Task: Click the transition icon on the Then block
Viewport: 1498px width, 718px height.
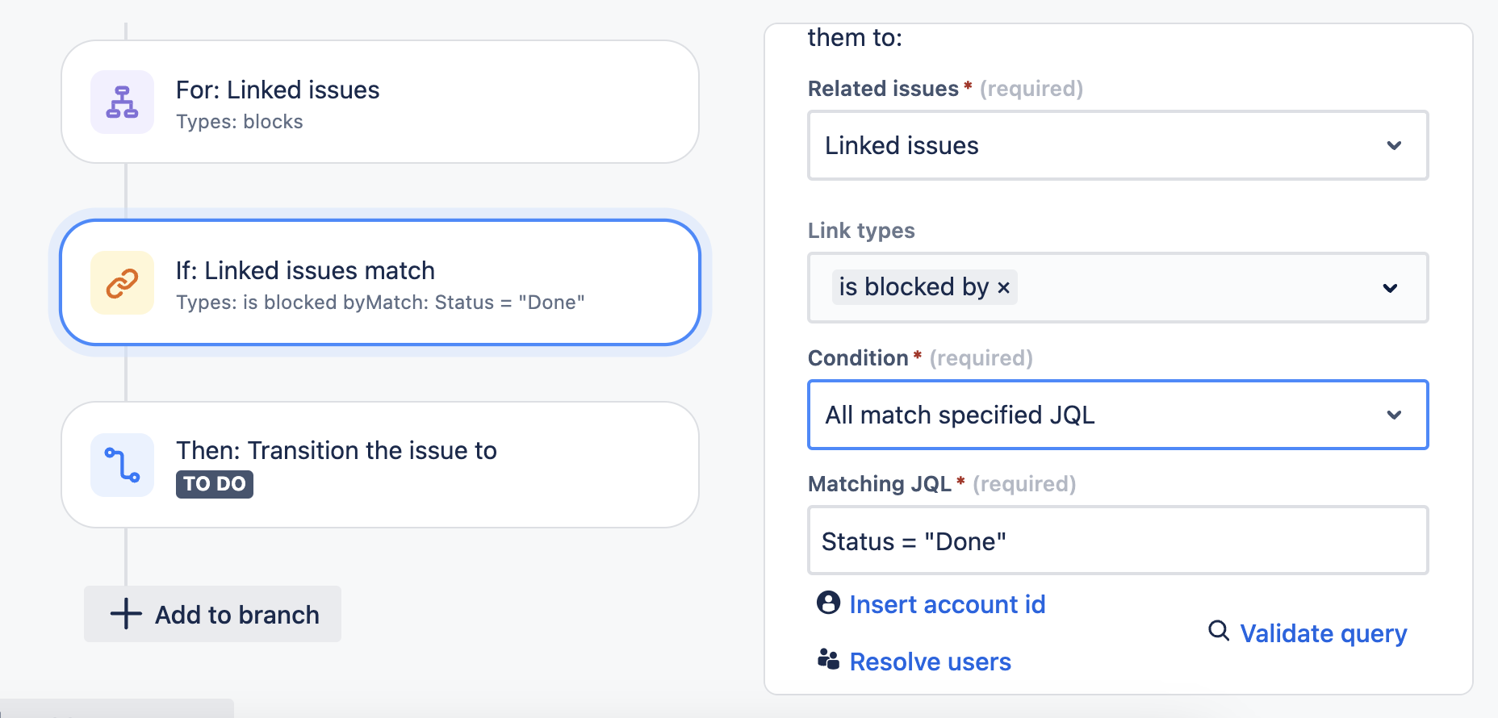Action: pyautogui.click(x=122, y=465)
